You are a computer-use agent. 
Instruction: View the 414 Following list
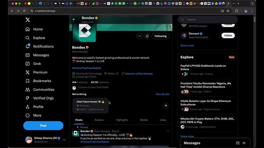pos(80,82)
